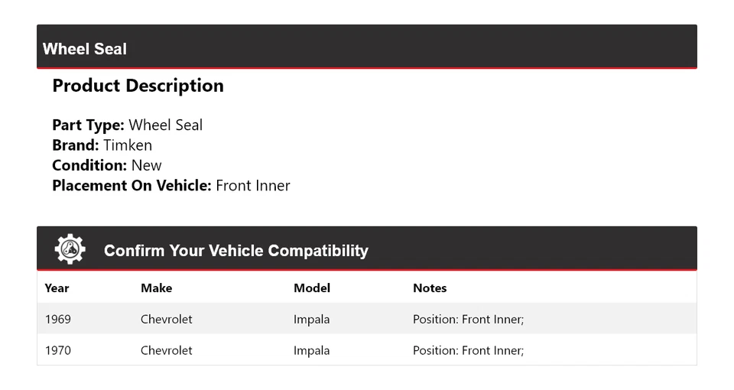Click the Year column header
The width and height of the screenshot is (734, 390).
[x=57, y=288]
